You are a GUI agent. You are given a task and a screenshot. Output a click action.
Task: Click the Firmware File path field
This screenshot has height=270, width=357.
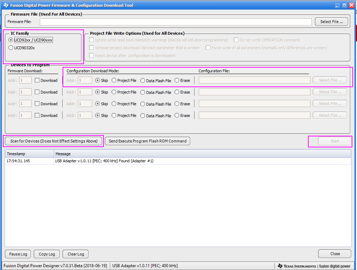176,22
